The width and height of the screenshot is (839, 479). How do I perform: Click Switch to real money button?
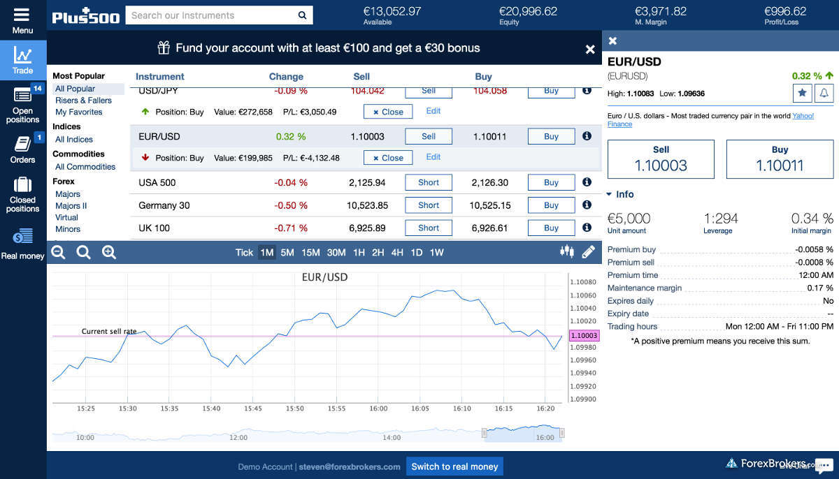click(454, 466)
